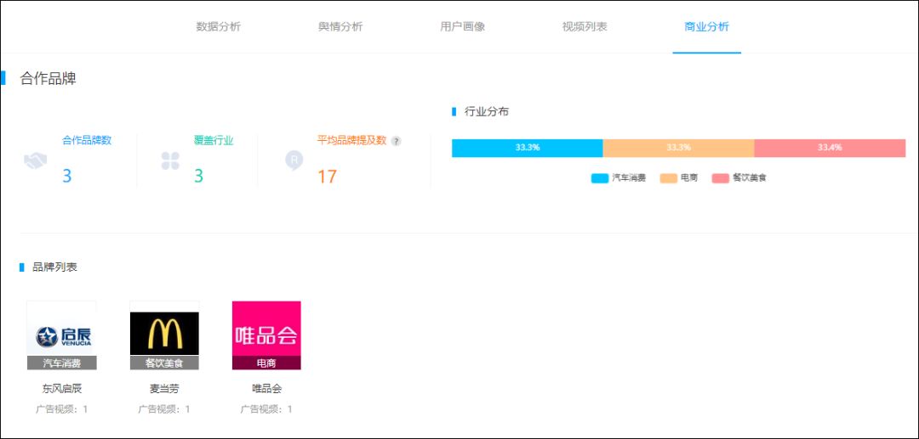Click the handshake icon beside 合作品牌数

pos(35,160)
